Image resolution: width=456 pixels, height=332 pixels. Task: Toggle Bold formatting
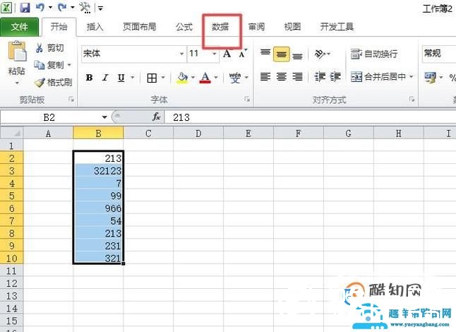coord(89,78)
